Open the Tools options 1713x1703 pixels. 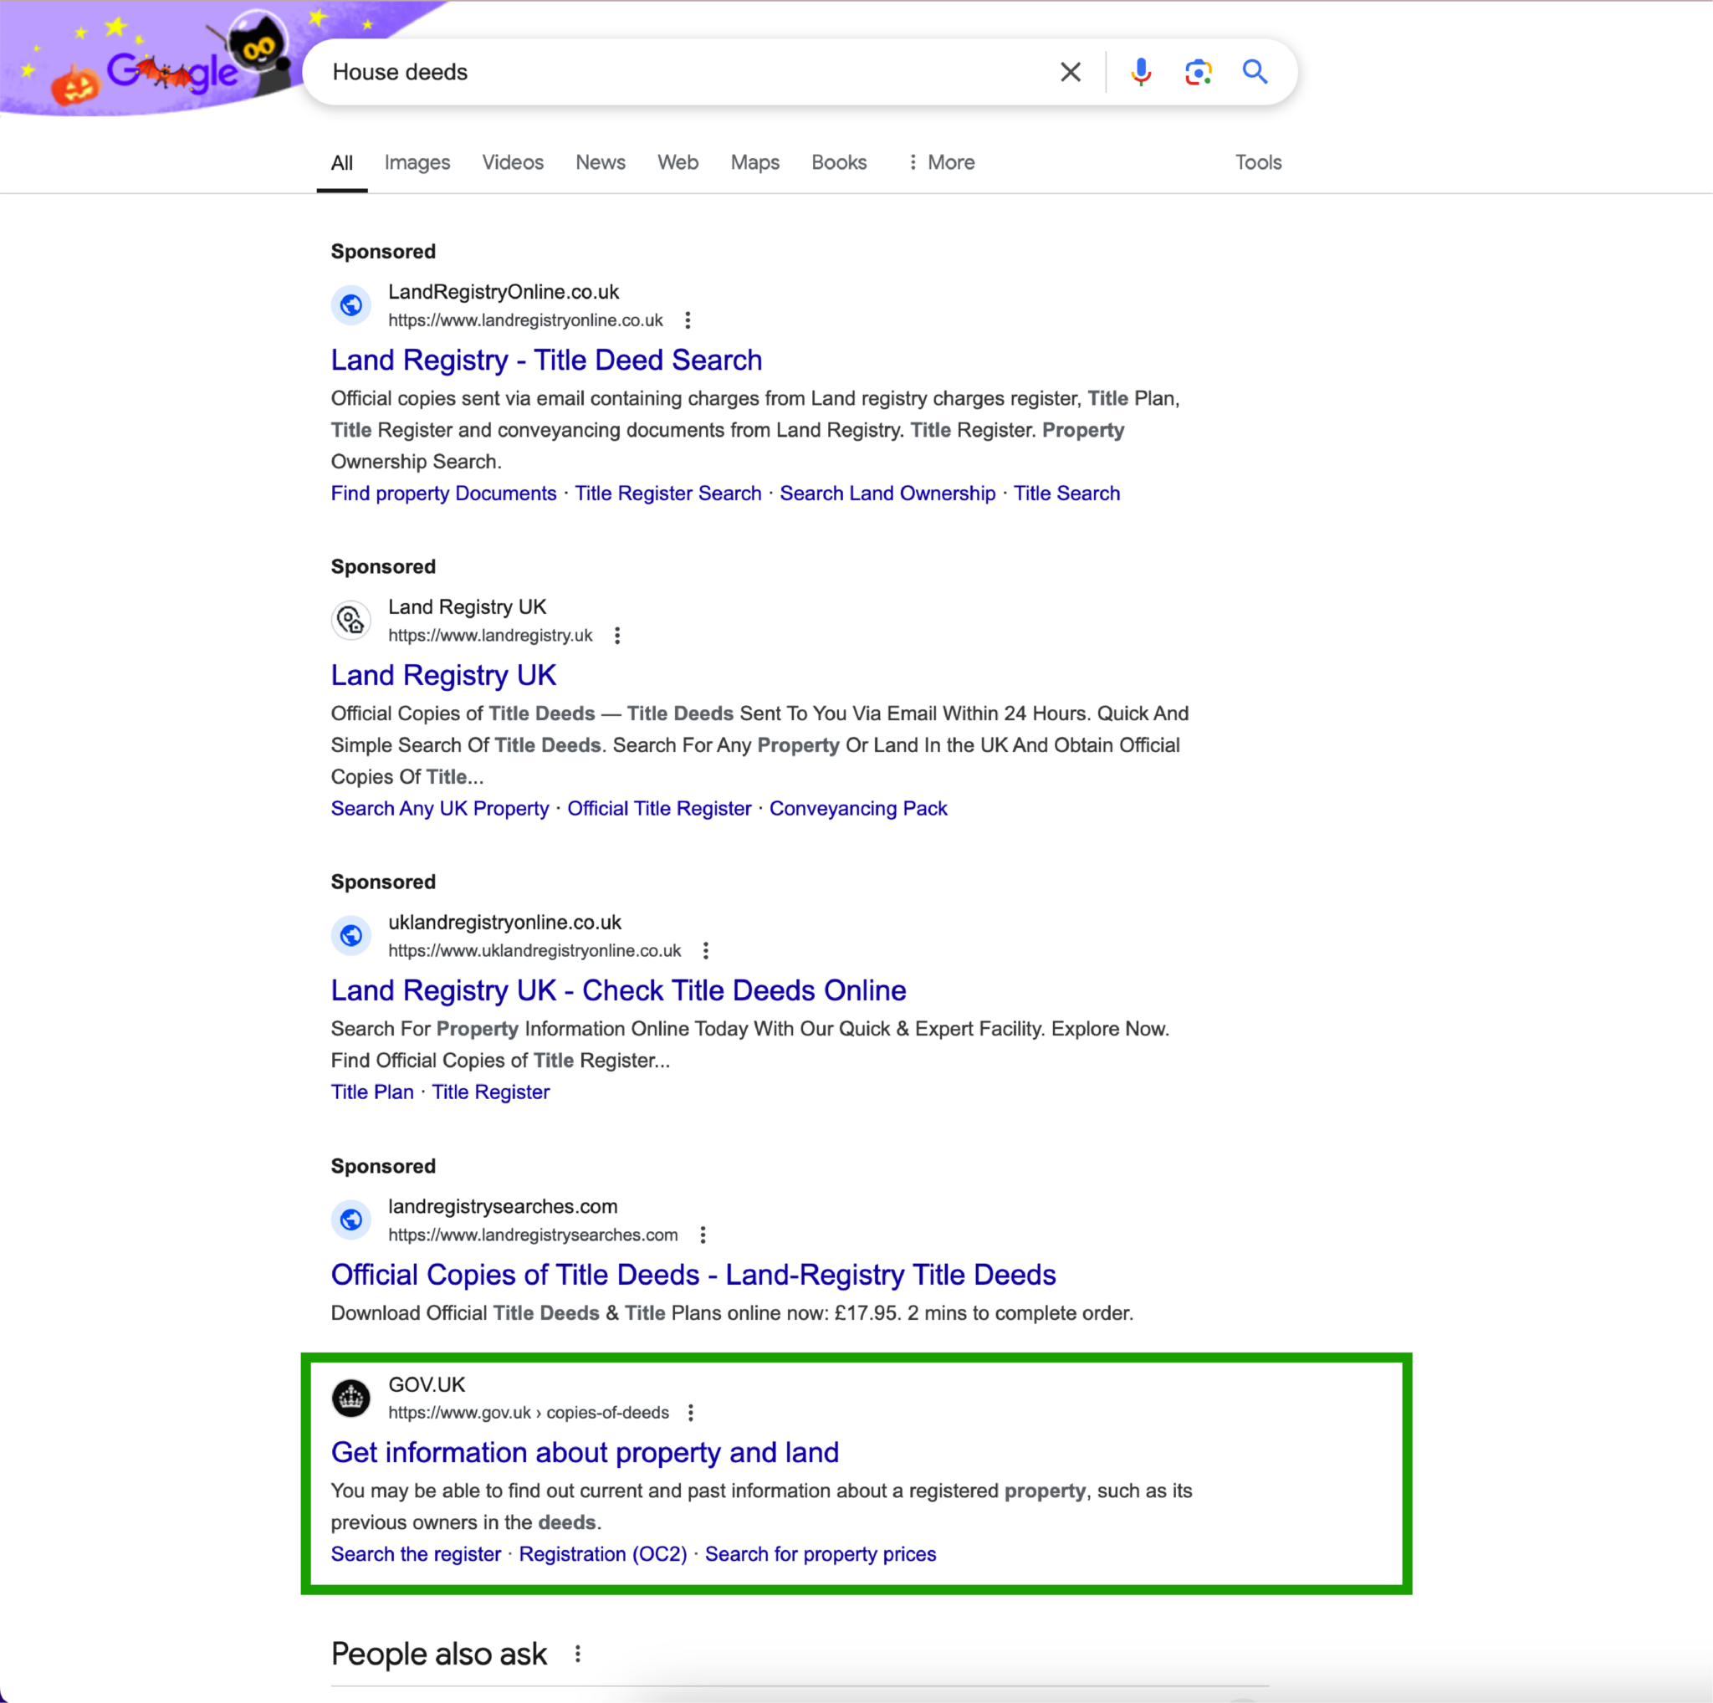pyautogui.click(x=1257, y=162)
